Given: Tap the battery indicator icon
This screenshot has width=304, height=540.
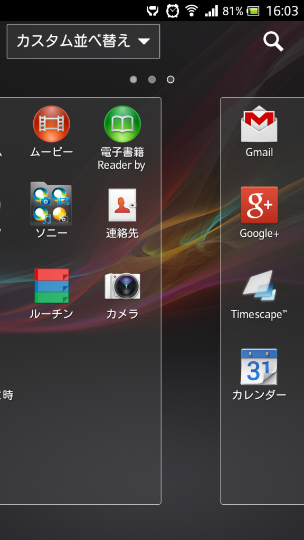Looking at the screenshot, I should coord(253,11).
